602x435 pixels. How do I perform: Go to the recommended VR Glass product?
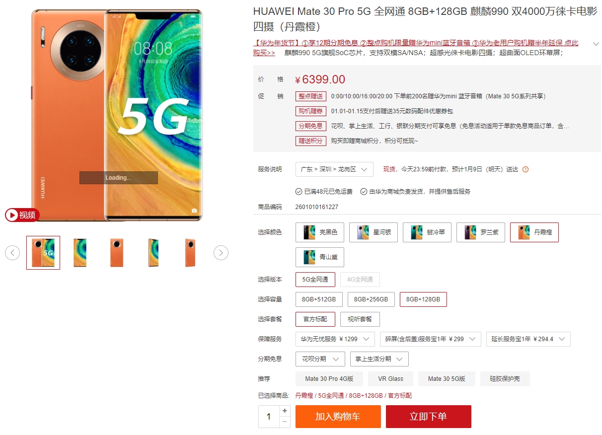(391, 379)
